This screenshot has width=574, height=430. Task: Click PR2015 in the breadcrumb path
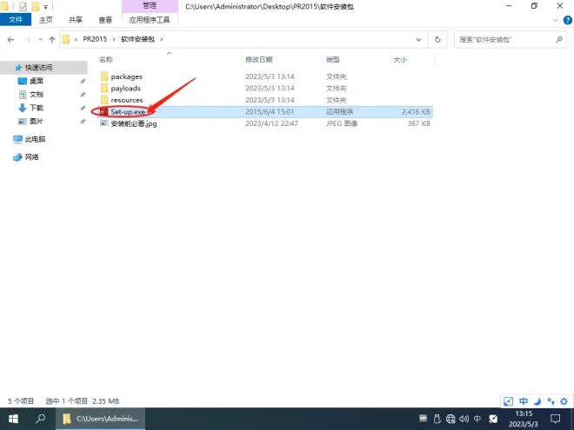click(x=93, y=39)
